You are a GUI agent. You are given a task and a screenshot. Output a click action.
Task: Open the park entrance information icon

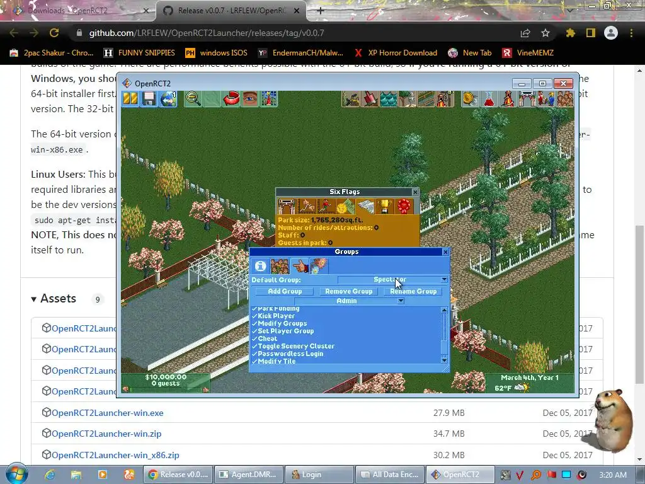[x=527, y=99]
